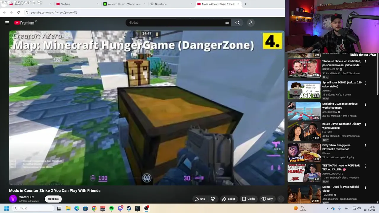Image resolution: width=379 pixels, height=213 pixels.
Task: Open more actions ellipsis under video
Action: pos(281,199)
